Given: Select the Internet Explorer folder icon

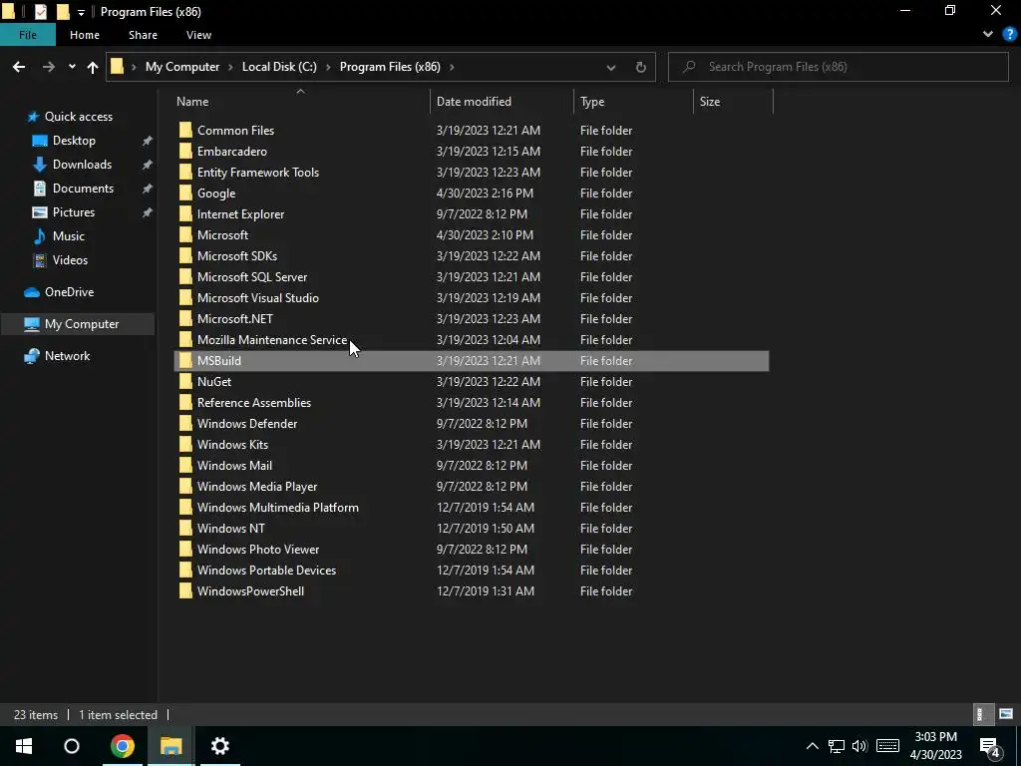Looking at the screenshot, I should pos(185,214).
